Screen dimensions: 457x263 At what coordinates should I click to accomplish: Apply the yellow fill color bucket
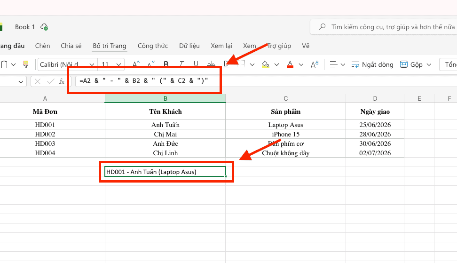coord(265,64)
